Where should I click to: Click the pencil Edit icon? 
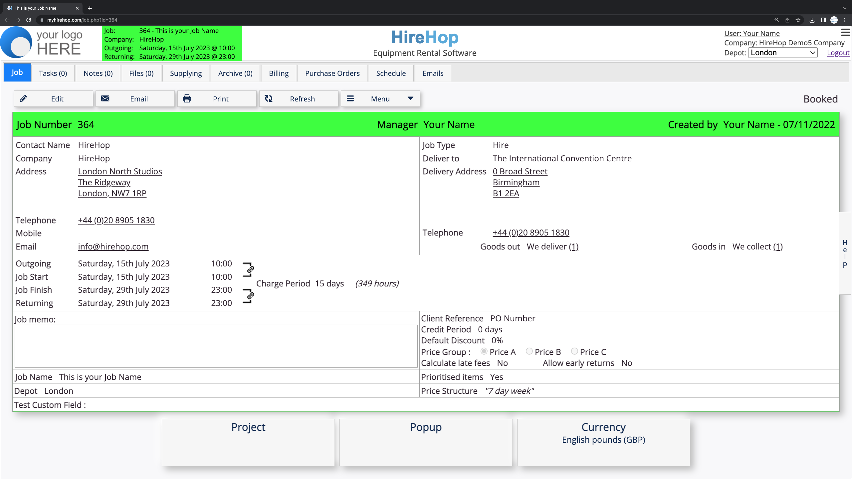point(23,98)
